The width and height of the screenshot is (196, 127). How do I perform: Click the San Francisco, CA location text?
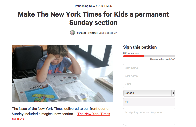pos(108,33)
